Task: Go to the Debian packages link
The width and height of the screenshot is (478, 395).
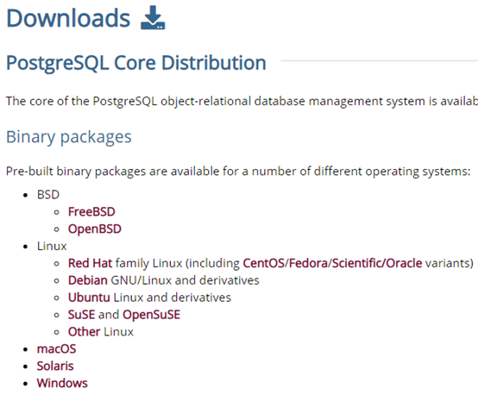Action: pyautogui.click(x=88, y=280)
